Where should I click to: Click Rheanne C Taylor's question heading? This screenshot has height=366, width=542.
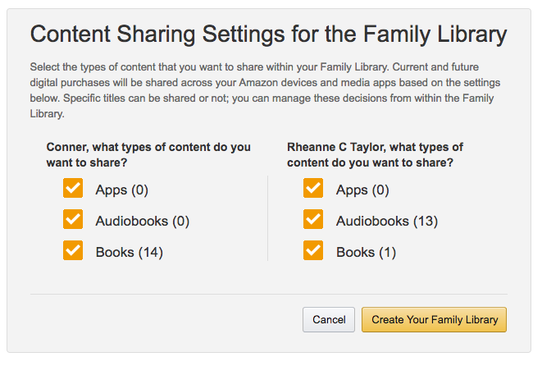[x=375, y=155]
